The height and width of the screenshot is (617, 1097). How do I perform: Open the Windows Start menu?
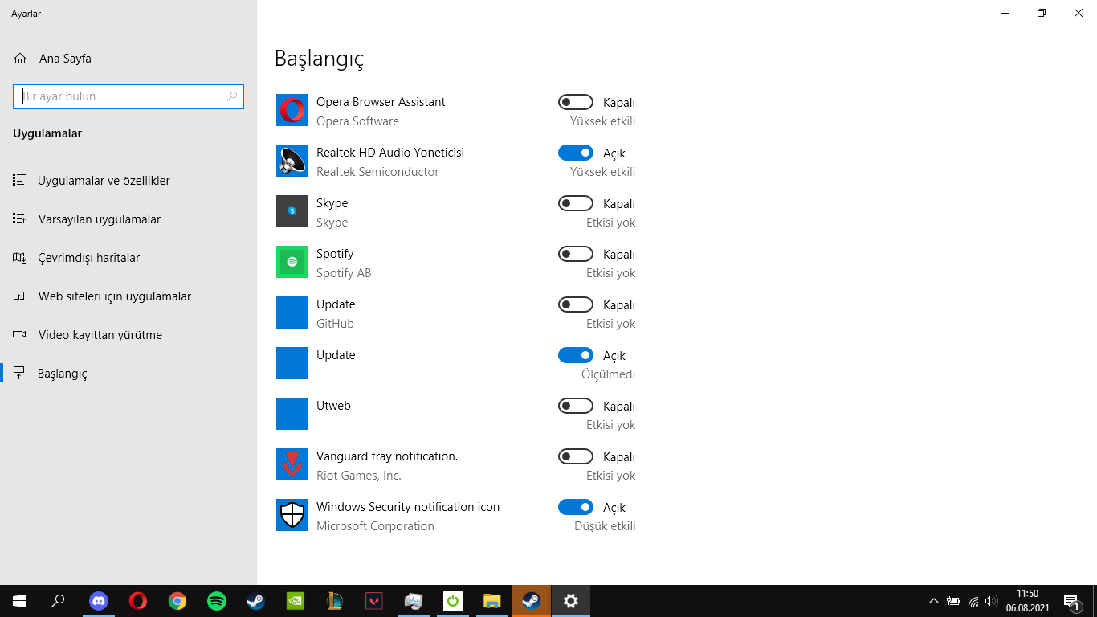[19, 601]
